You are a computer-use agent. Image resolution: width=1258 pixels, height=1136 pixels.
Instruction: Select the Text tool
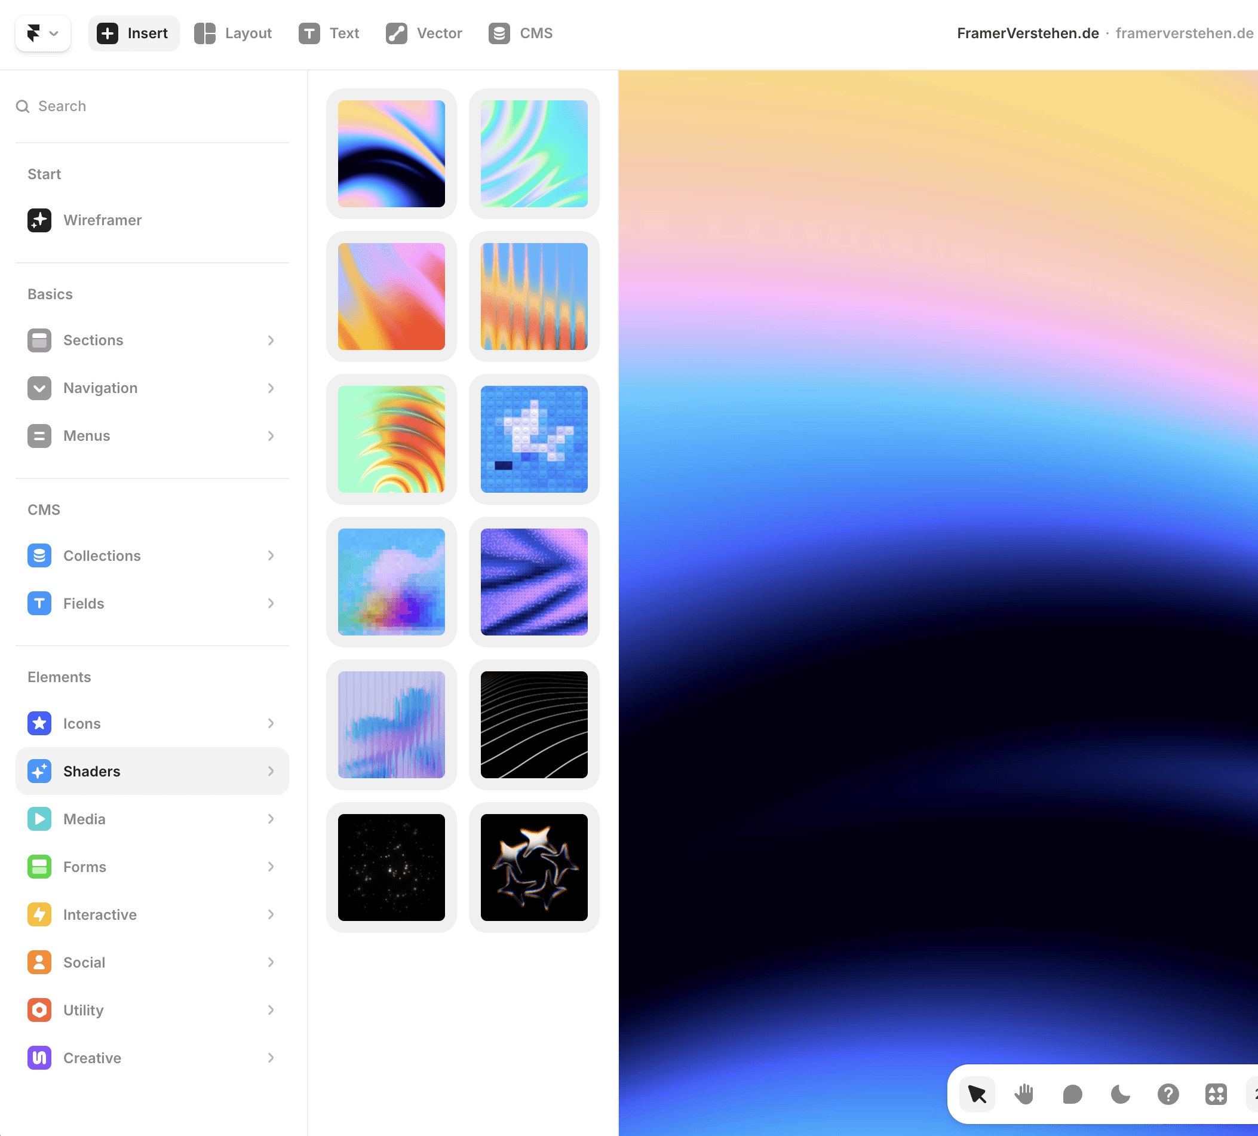[x=329, y=33]
